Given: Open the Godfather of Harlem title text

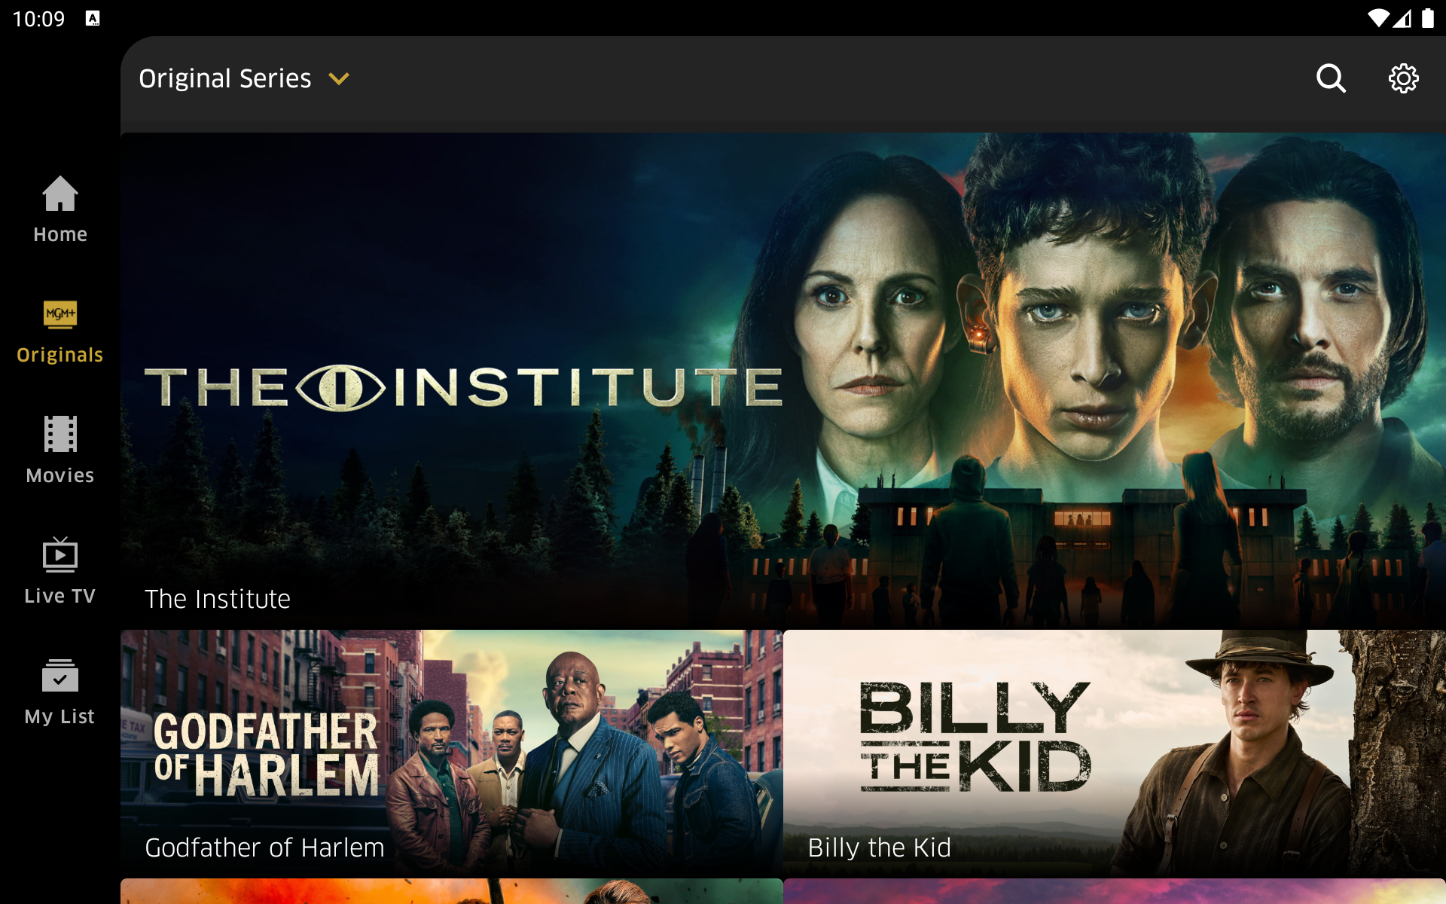Looking at the screenshot, I should pos(264,847).
